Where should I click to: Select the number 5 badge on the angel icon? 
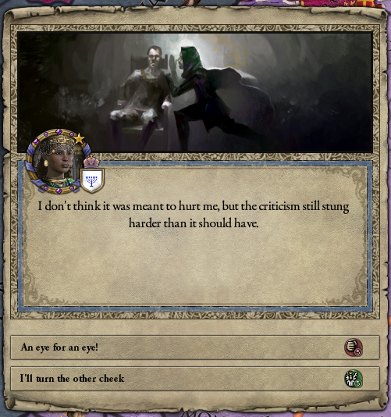tap(358, 383)
